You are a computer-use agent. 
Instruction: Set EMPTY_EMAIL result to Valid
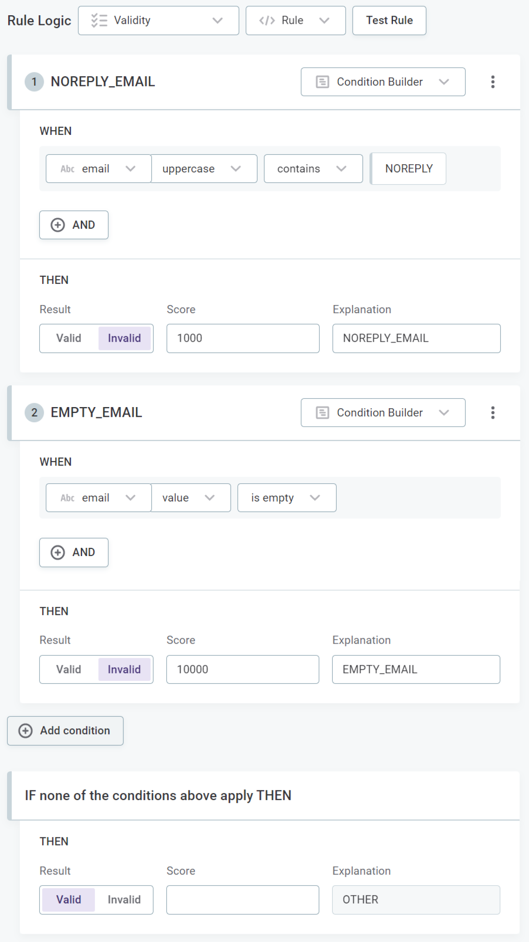click(x=69, y=669)
